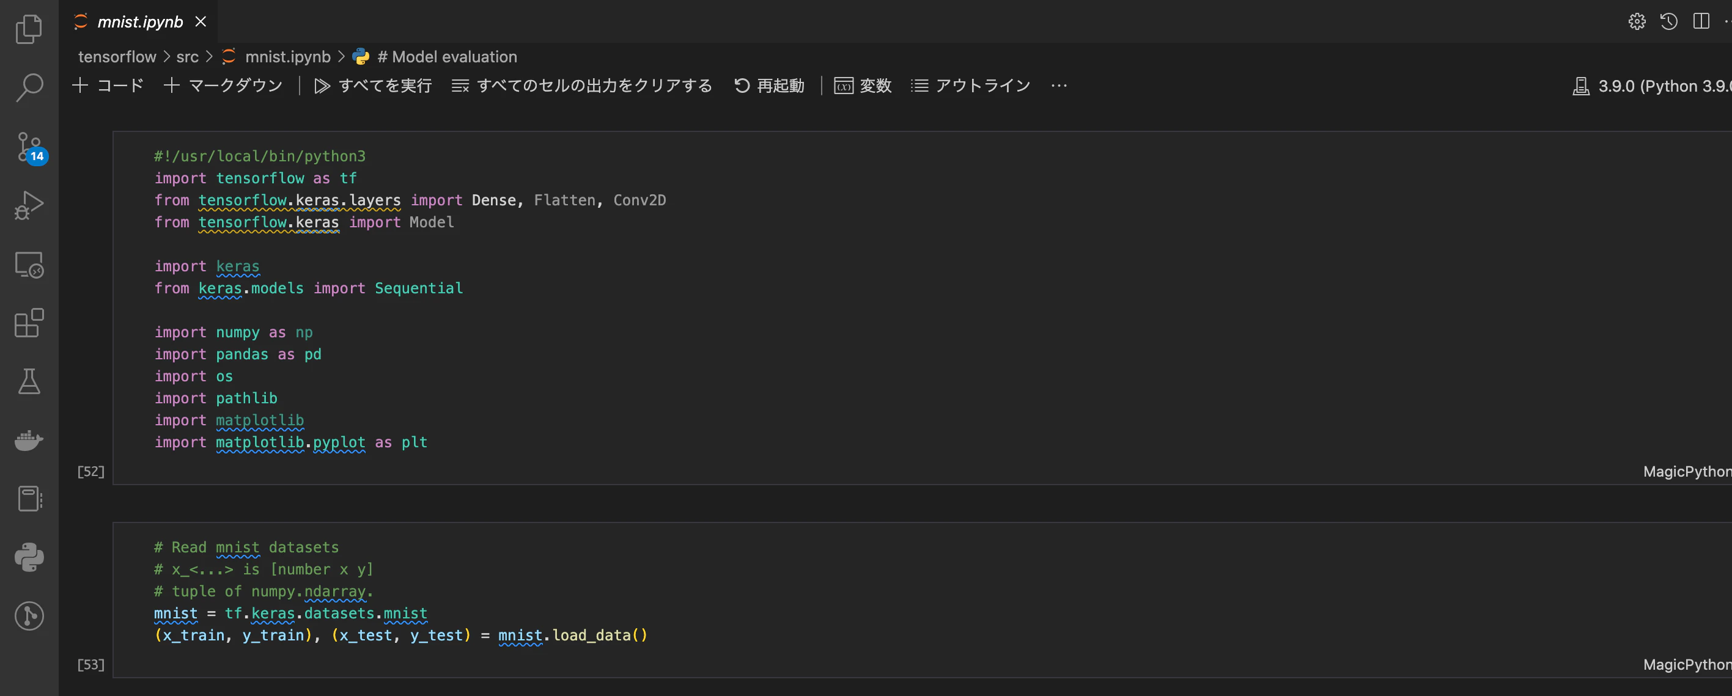
Task: Close the mnist.ipynb tab
Action: pos(201,22)
